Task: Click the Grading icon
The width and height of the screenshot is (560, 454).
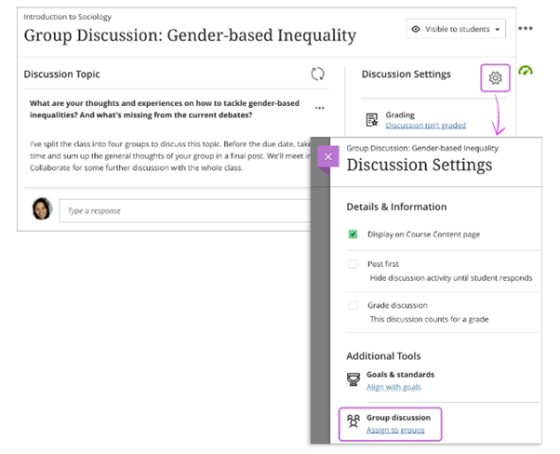Action: 372,120
